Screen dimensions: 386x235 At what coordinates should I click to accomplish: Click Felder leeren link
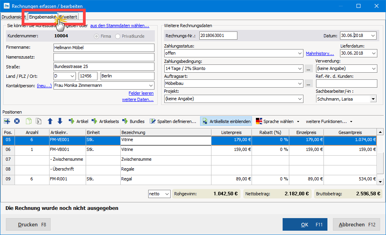(x=141, y=93)
